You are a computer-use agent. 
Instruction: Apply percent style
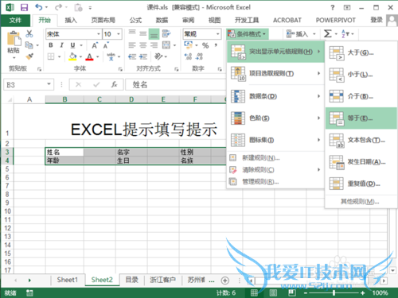(205, 45)
